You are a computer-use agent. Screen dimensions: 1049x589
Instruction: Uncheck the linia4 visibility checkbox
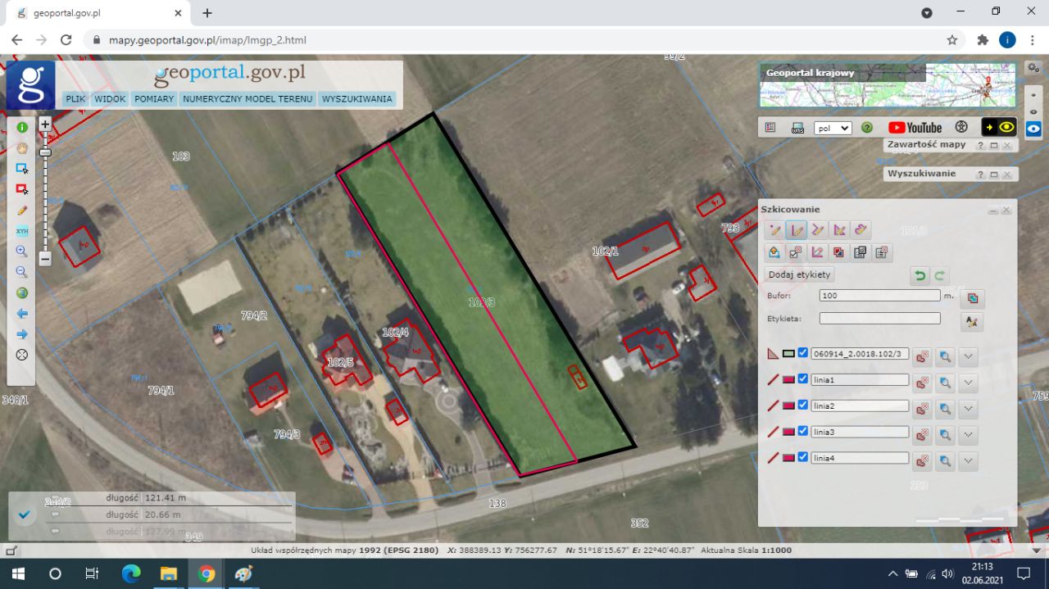(803, 457)
